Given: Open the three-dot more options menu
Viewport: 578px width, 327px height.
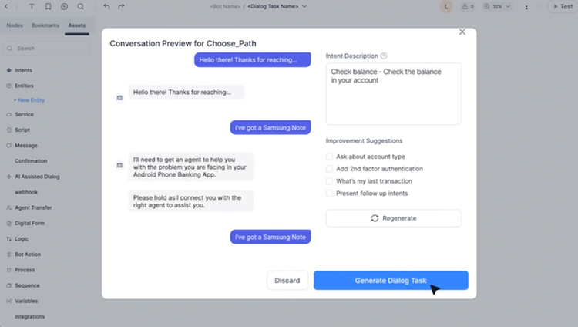Looking at the screenshot, I should (x=526, y=7).
